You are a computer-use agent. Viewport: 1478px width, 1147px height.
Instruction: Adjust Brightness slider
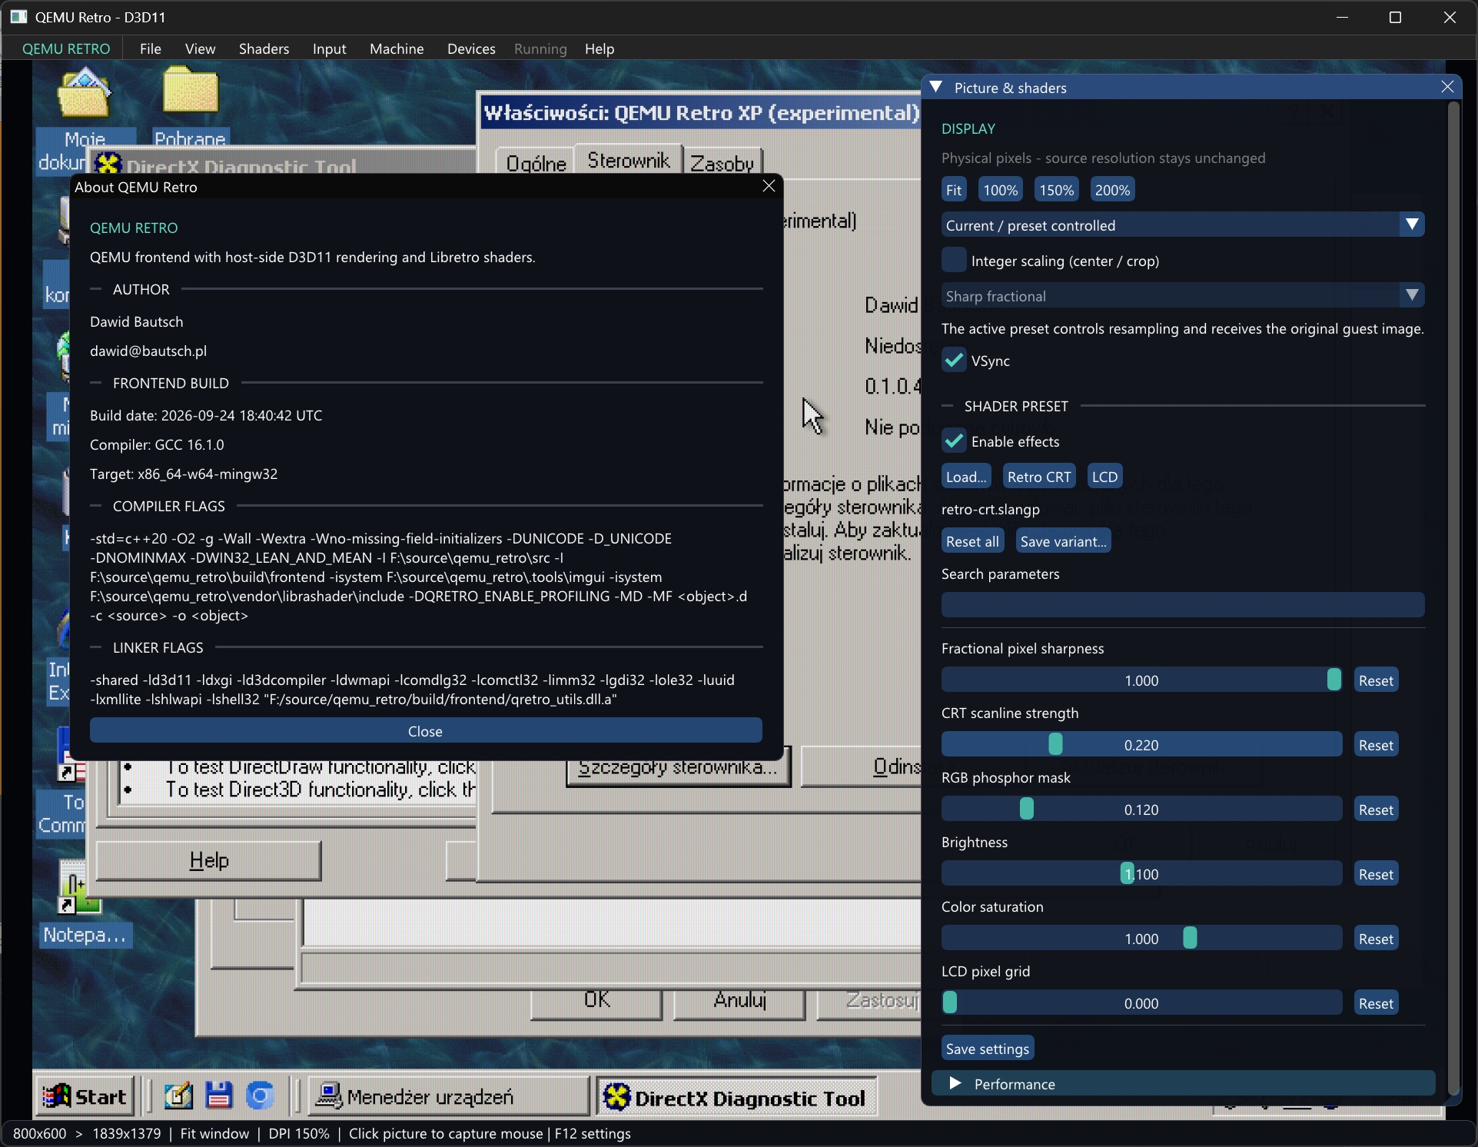1141,873
